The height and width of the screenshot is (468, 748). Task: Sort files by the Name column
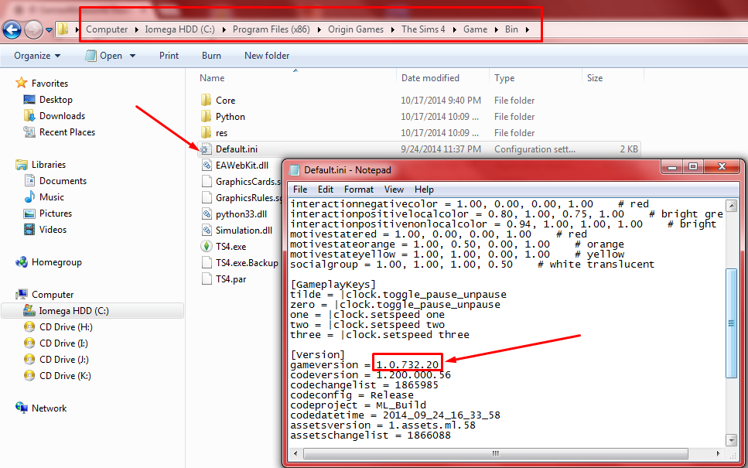click(212, 78)
